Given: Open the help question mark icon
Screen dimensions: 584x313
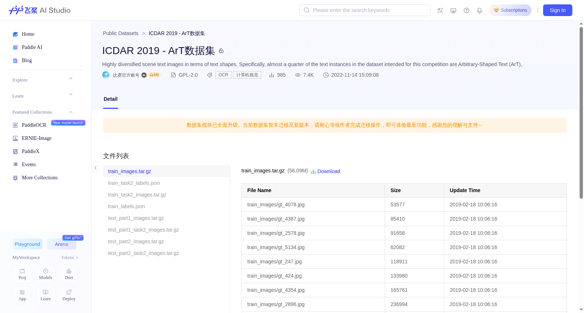Looking at the screenshot, I should (x=466, y=10).
